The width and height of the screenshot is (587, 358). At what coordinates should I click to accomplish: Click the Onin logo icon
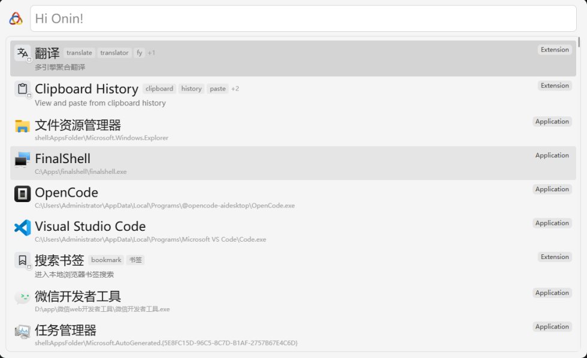click(16, 19)
